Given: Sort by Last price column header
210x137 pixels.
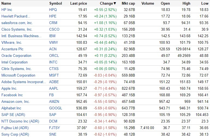Looking at the screenshot, I should click(x=79, y=4).
